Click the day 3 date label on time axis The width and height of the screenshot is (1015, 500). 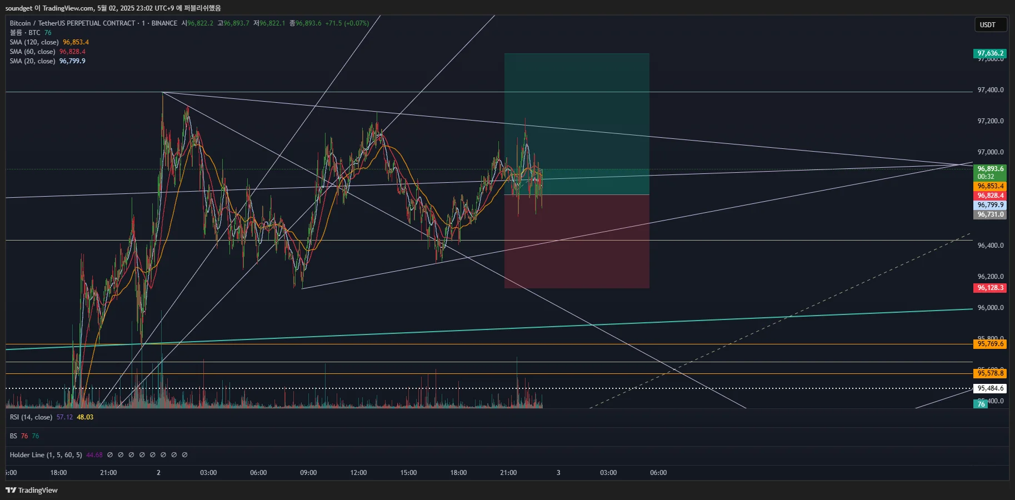[x=558, y=473]
